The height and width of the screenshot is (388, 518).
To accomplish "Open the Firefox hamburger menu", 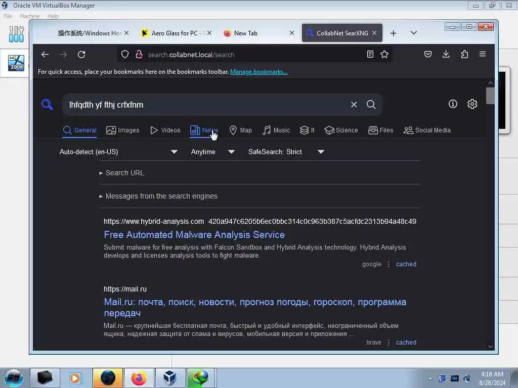I will click(x=482, y=54).
